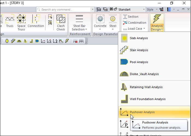Select Slab Analysis from the dropdown menu
The image size is (191, 136).
(x=139, y=38)
